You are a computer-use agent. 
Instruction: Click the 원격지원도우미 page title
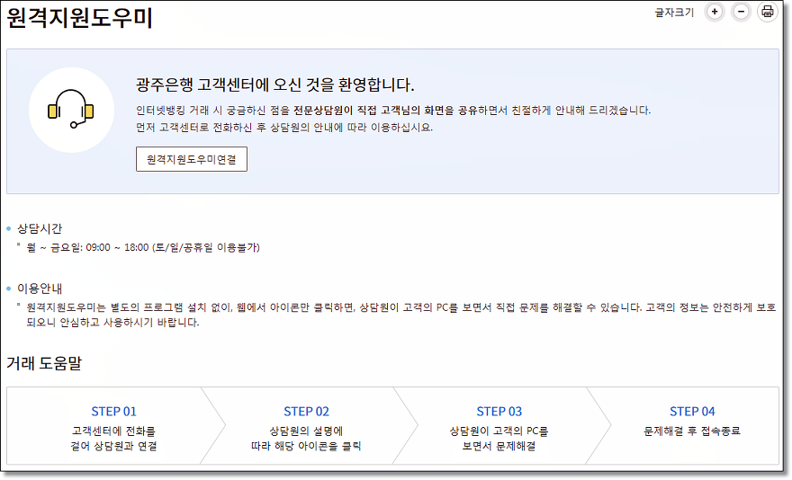(79, 18)
